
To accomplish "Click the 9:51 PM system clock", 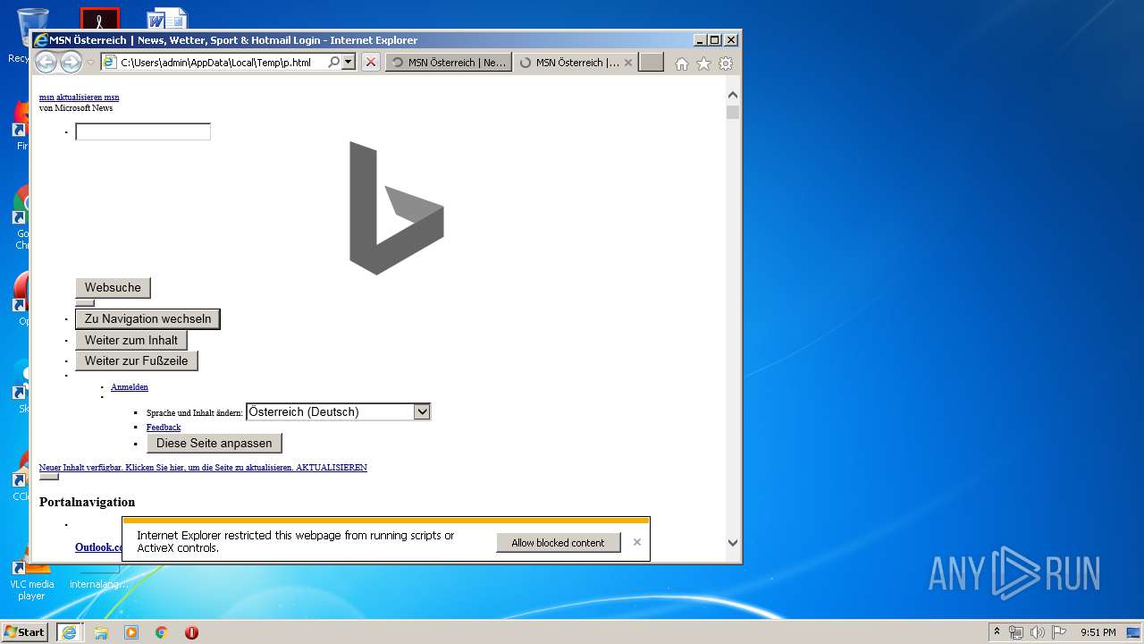I will click(x=1098, y=632).
